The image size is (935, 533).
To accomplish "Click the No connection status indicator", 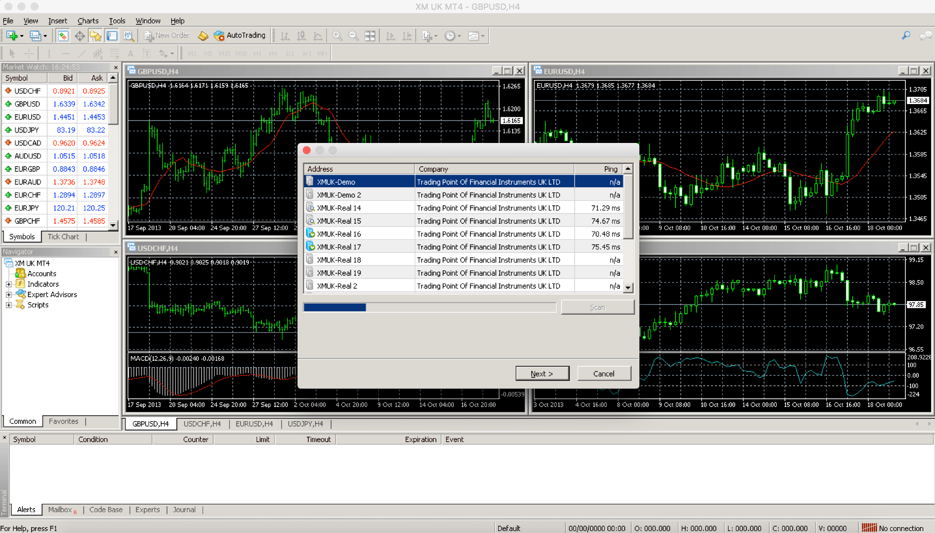I will 893,528.
